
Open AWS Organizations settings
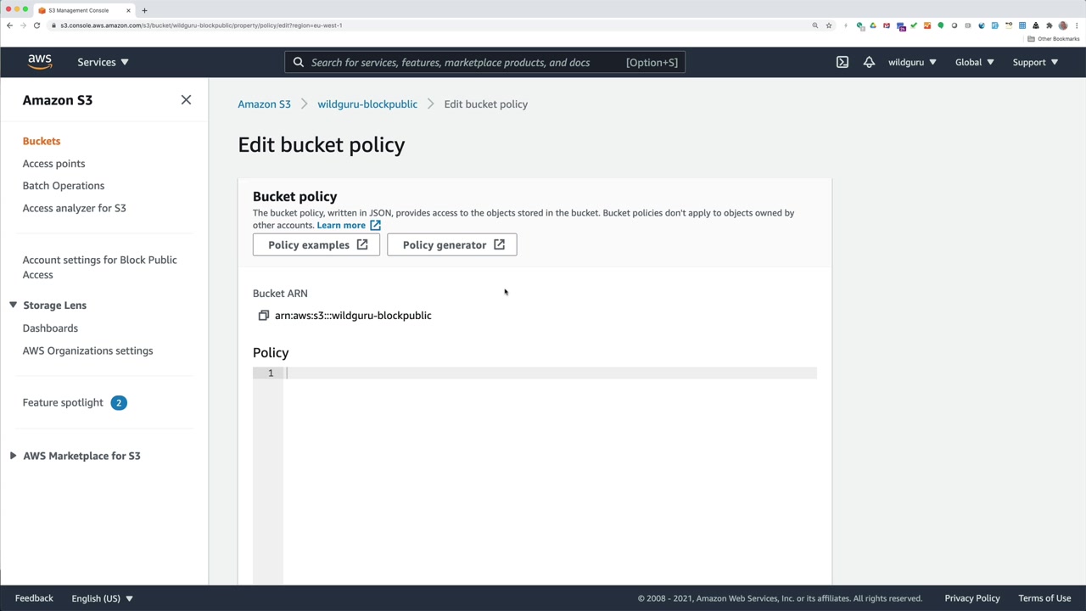[87, 350]
